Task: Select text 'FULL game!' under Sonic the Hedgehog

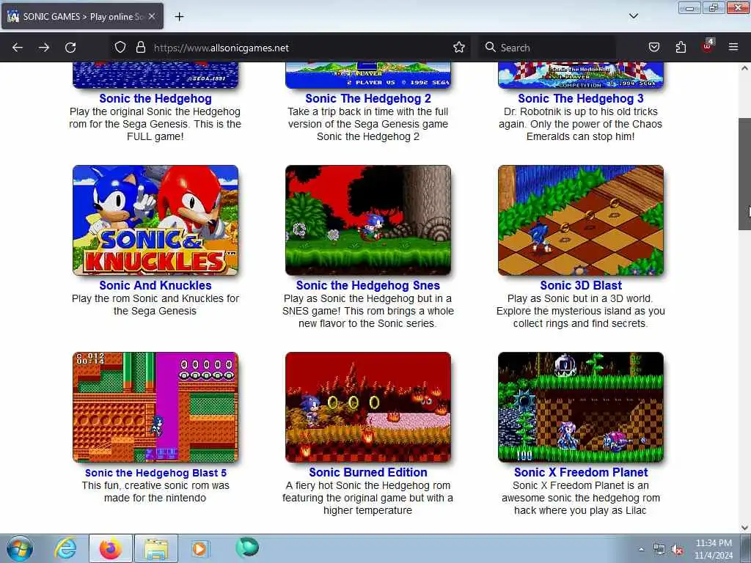Action: (155, 136)
